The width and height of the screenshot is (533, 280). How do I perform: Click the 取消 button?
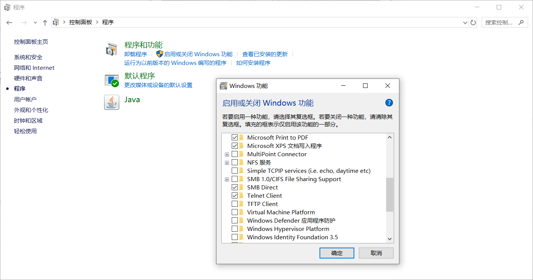[376, 253]
